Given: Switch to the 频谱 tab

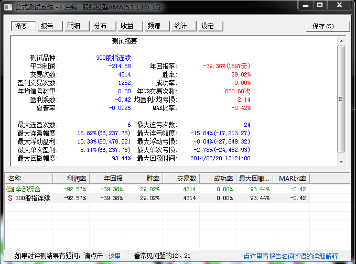Looking at the screenshot, I should pyautogui.click(x=157, y=26).
